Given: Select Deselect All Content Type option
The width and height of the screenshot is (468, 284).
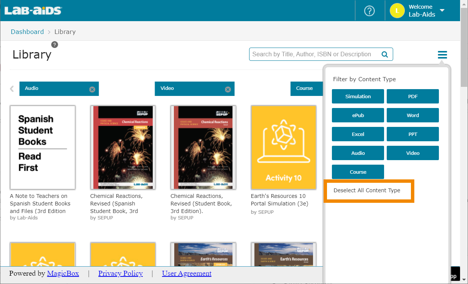Looking at the screenshot, I should pos(367,190).
